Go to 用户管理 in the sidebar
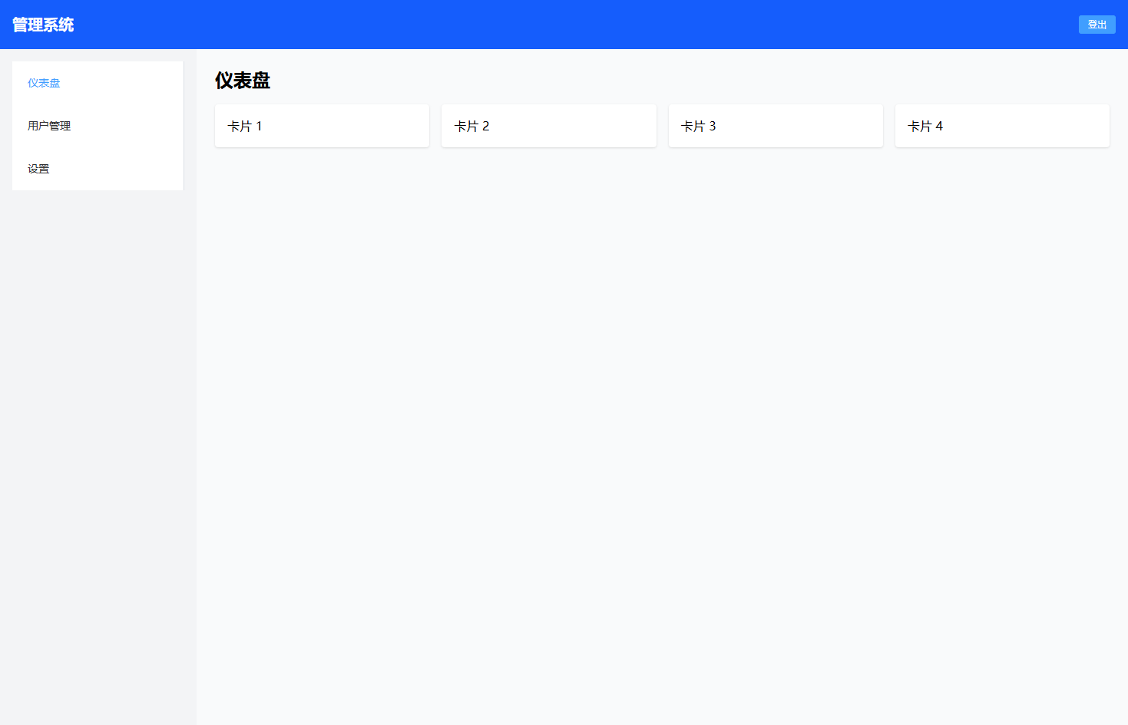 (49, 126)
